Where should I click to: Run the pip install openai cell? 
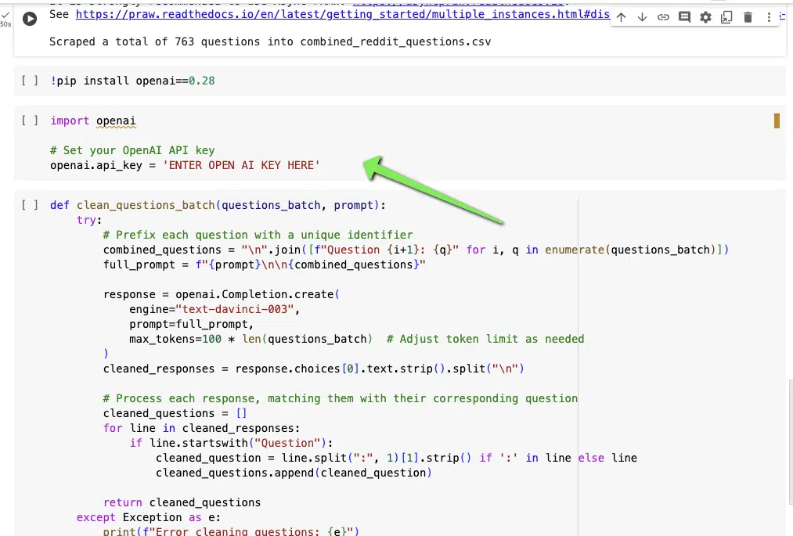(x=30, y=81)
